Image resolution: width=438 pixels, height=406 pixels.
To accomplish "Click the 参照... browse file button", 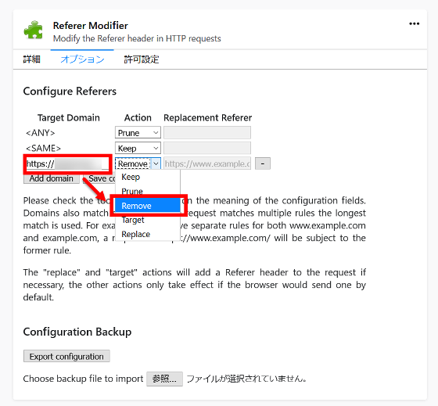I will pos(164,379).
